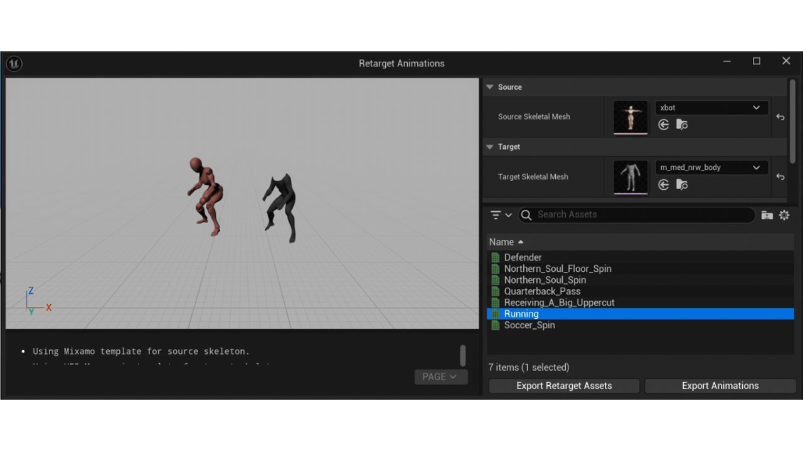Select the Quarterback_Pass animation

point(542,291)
